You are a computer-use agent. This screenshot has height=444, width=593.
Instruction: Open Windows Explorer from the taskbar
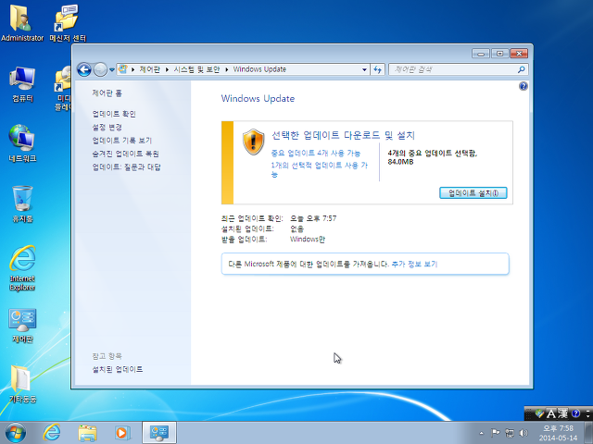coord(87,433)
